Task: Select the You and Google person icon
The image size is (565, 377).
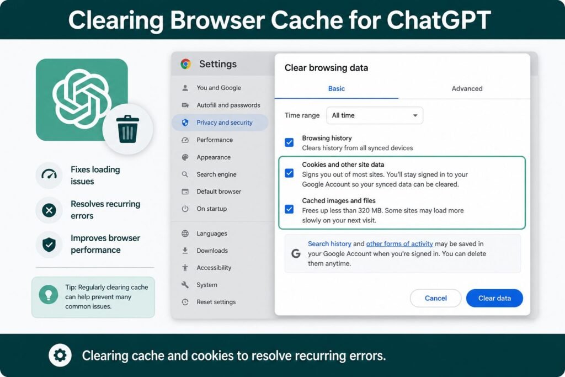Action: (185, 88)
